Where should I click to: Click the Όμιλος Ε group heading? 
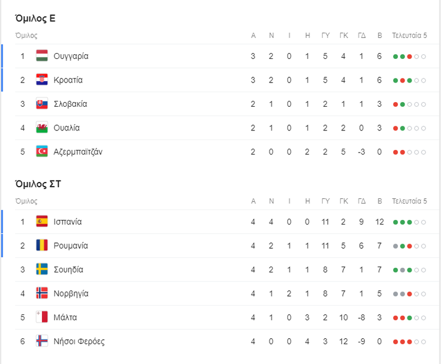tap(36, 18)
